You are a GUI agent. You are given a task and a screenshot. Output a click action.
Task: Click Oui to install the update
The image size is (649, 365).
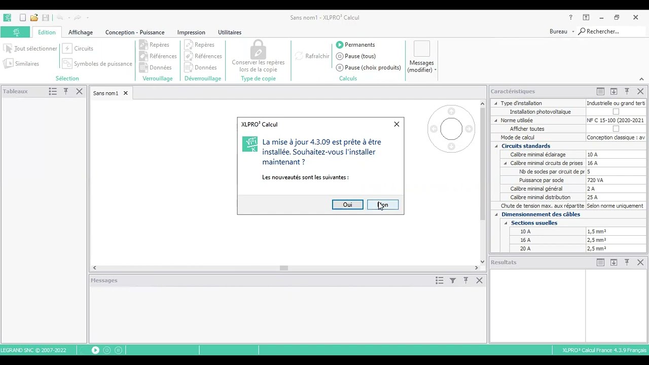click(x=347, y=205)
